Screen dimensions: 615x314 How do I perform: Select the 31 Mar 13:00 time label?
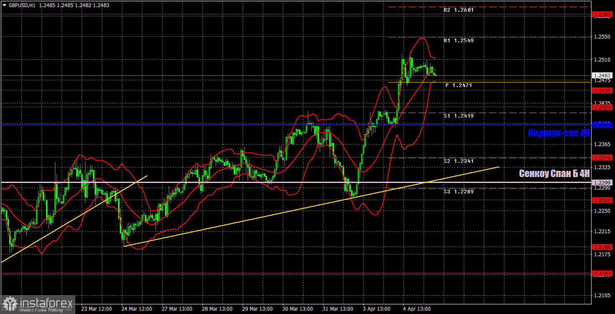[338, 309]
